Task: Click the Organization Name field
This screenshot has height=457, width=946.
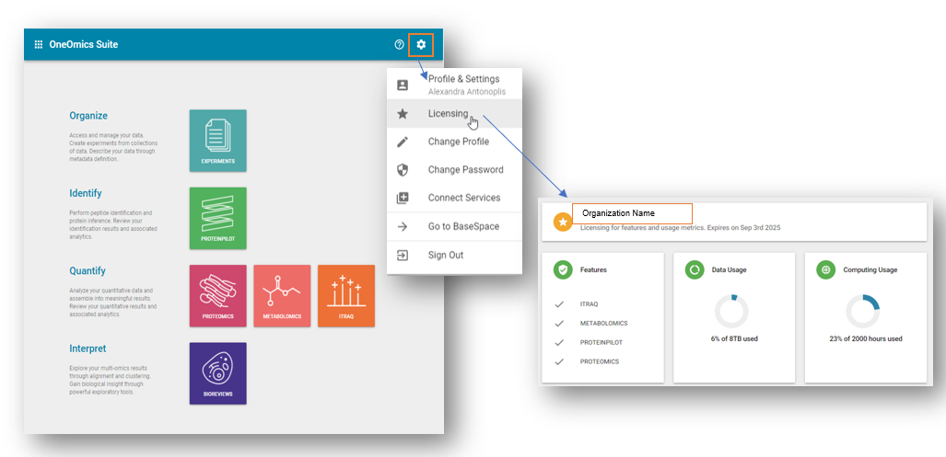Action: [x=631, y=213]
